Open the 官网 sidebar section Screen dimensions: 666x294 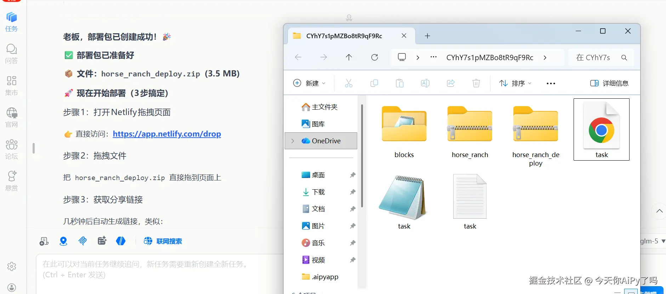point(11,117)
